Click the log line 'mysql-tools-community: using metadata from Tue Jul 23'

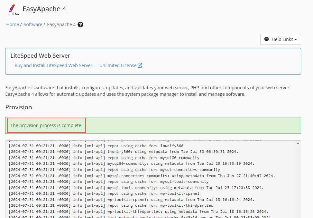(136, 188)
